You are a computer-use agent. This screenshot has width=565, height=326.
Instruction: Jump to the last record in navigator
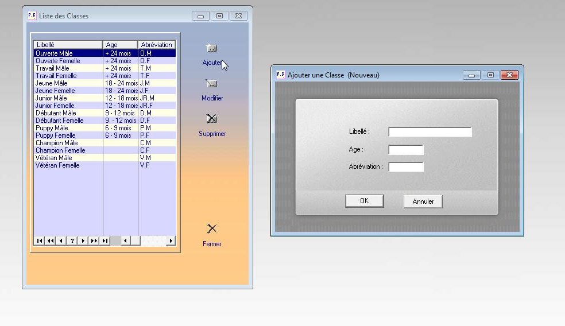[x=105, y=241]
